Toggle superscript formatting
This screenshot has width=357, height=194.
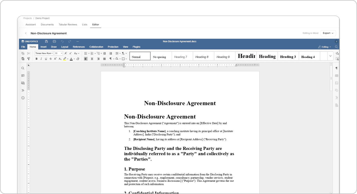pyautogui.click(x=55, y=59)
